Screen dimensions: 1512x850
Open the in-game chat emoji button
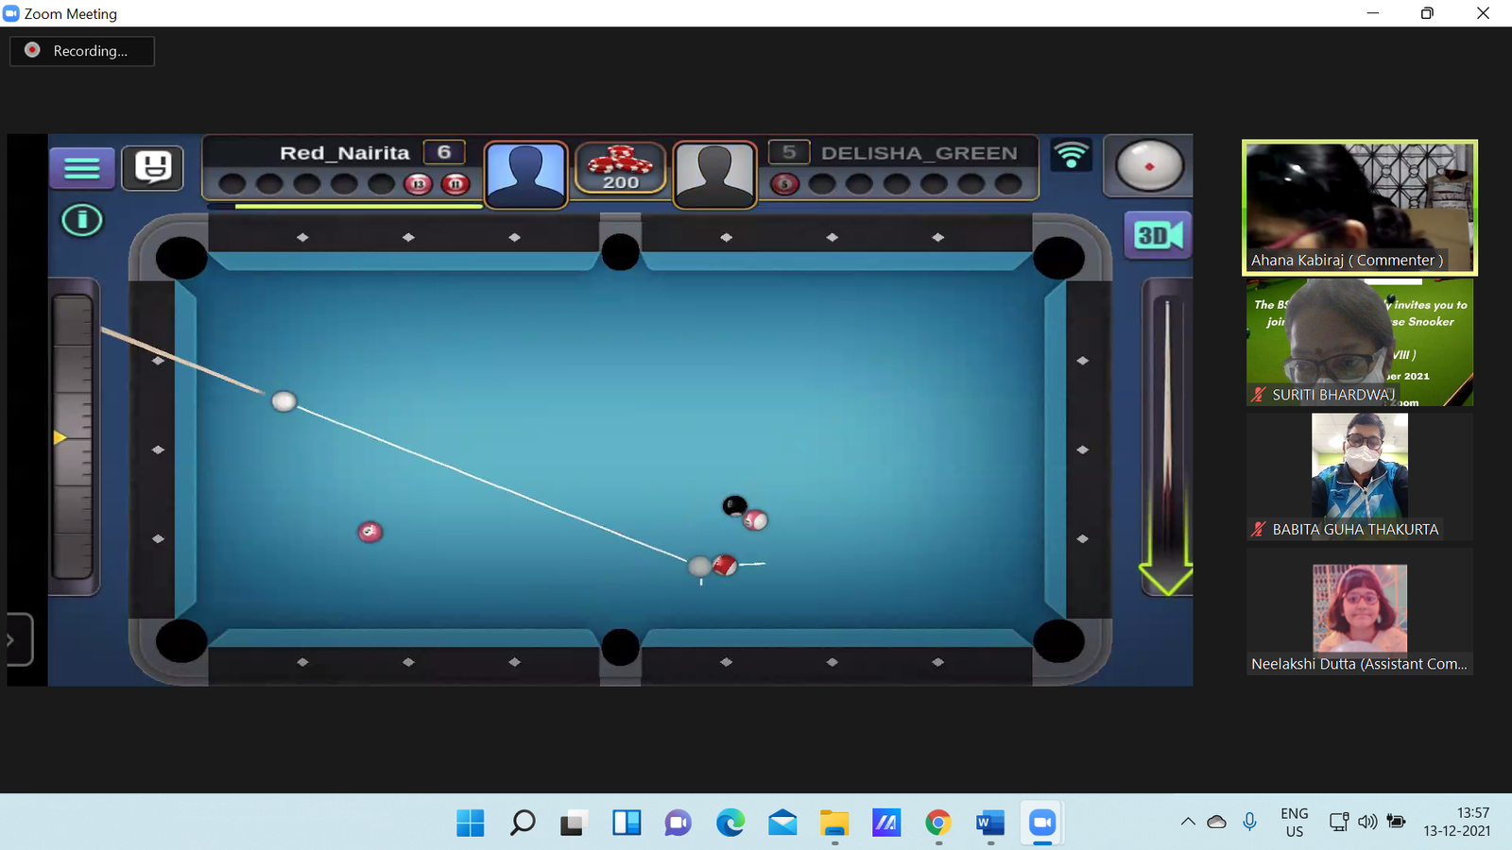click(153, 168)
